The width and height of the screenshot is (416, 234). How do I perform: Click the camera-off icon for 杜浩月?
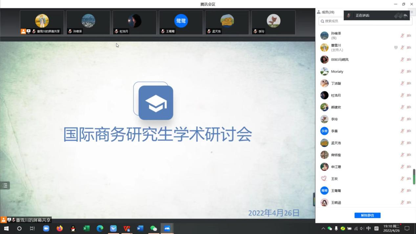[409, 96]
